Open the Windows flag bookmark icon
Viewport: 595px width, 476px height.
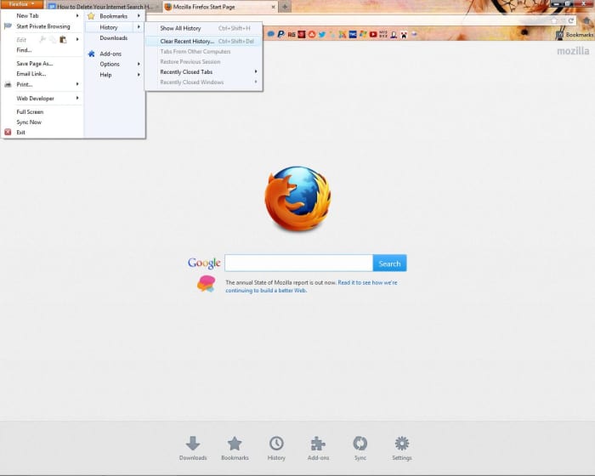click(363, 34)
